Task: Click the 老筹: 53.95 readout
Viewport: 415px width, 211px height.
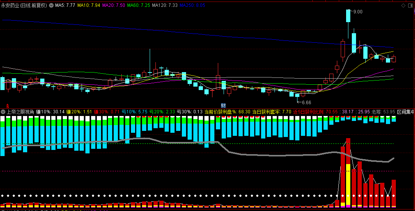Action: point(383,112)
